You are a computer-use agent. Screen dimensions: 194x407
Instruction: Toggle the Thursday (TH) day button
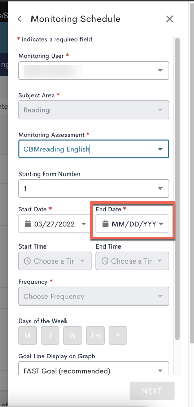(x=95, y=336)
